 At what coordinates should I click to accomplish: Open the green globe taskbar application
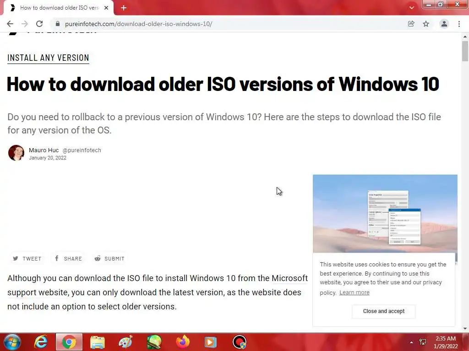154,342
